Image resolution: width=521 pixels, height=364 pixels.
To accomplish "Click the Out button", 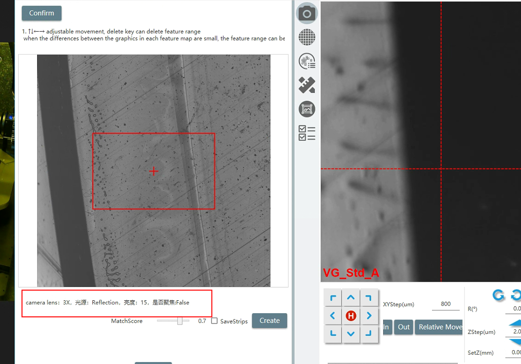I will 404,327.
